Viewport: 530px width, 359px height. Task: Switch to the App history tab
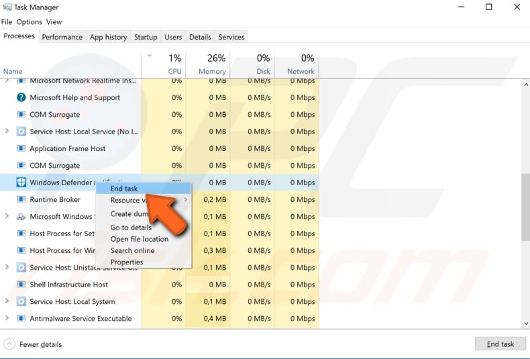tap(108, 37)
